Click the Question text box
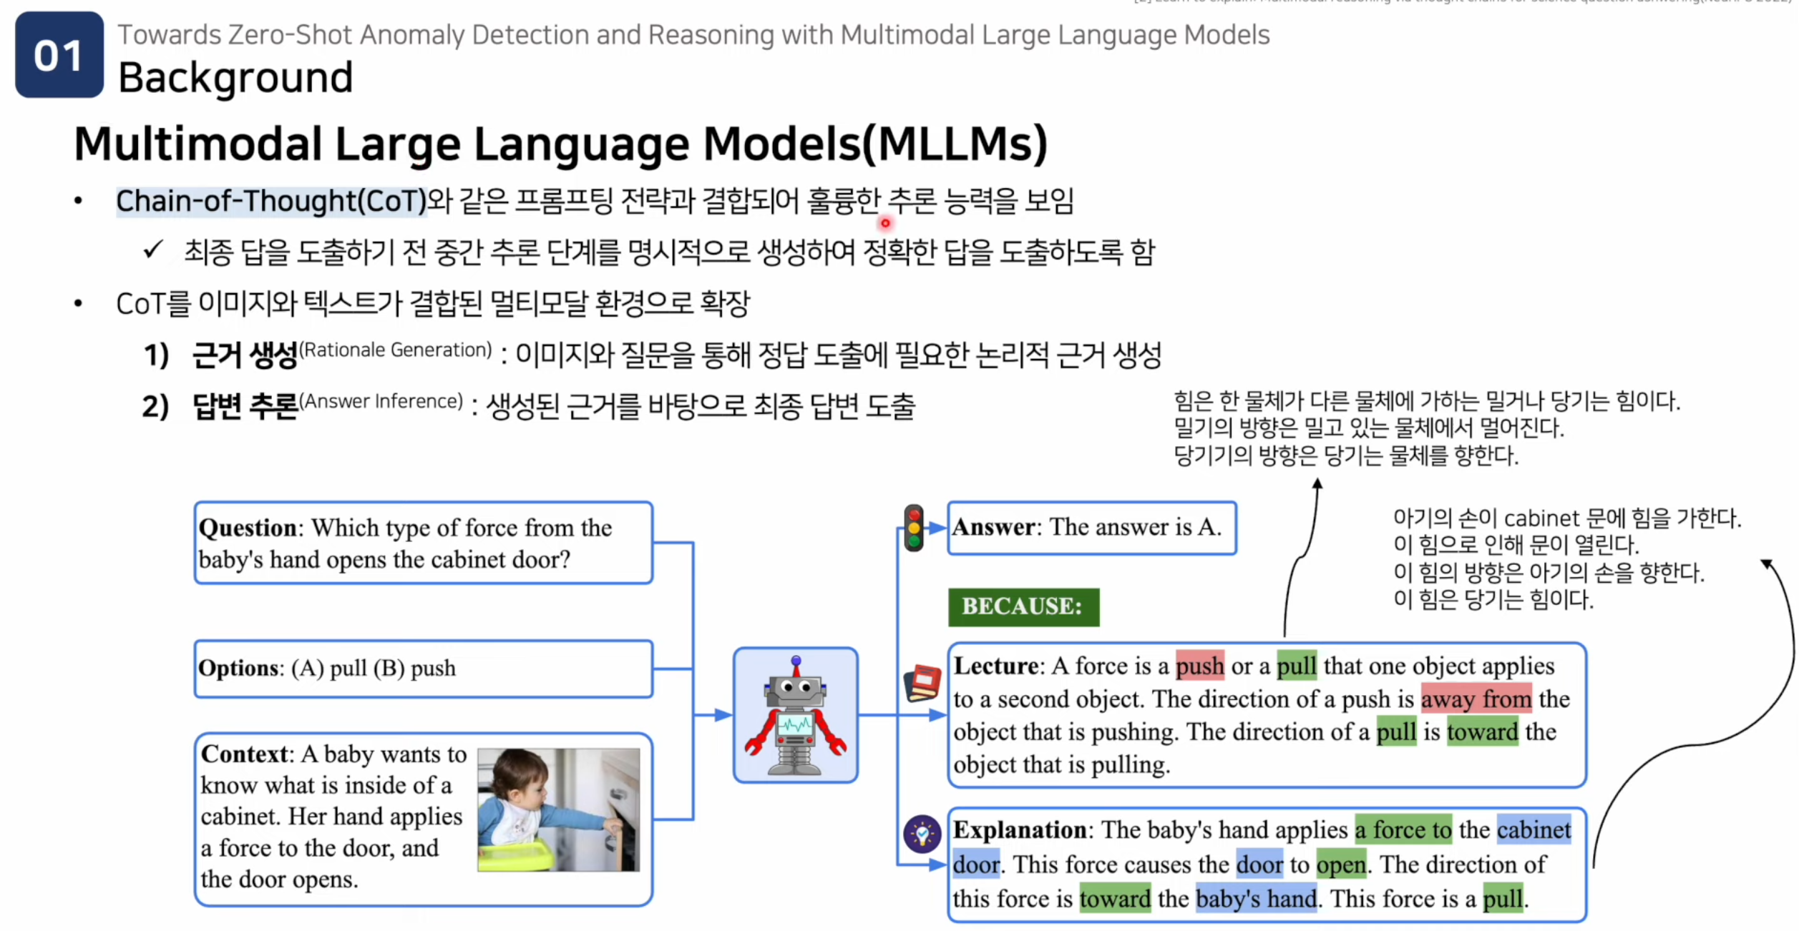The height and width of the screenshot is (931, 1799). click(x=422, y=543)
